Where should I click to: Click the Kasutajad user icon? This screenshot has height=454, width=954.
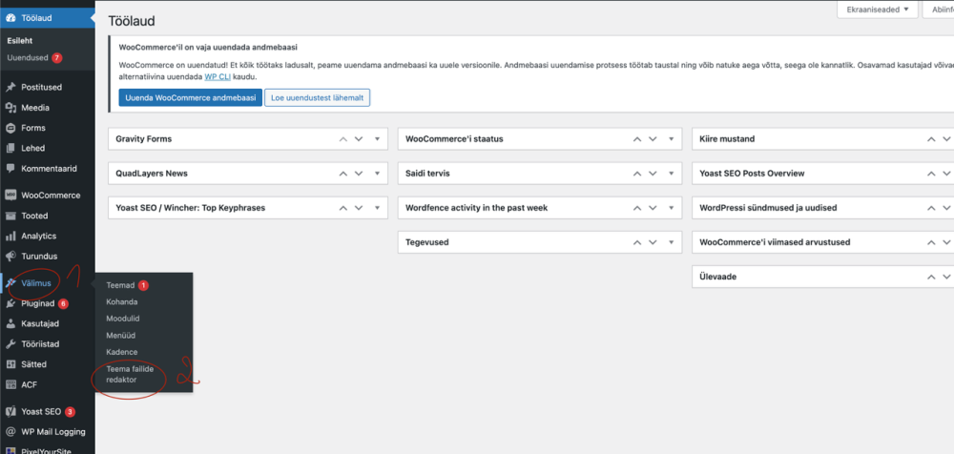(x=10, y=323)
